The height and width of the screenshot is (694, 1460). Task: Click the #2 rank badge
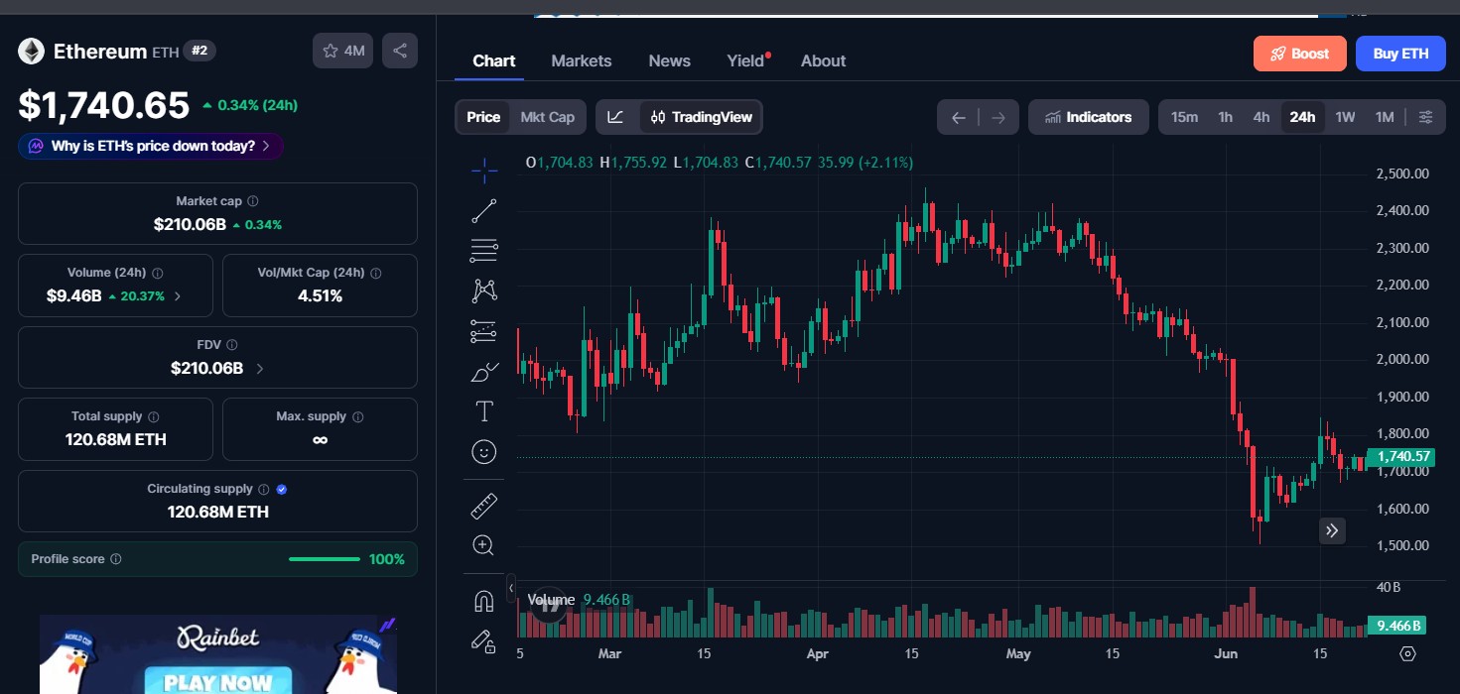199,51
